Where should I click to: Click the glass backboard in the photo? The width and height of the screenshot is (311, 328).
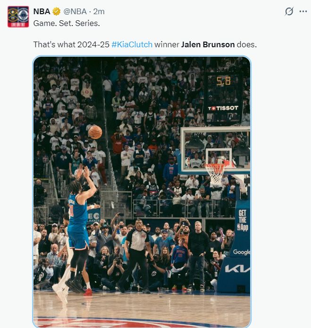coord(215,150)
